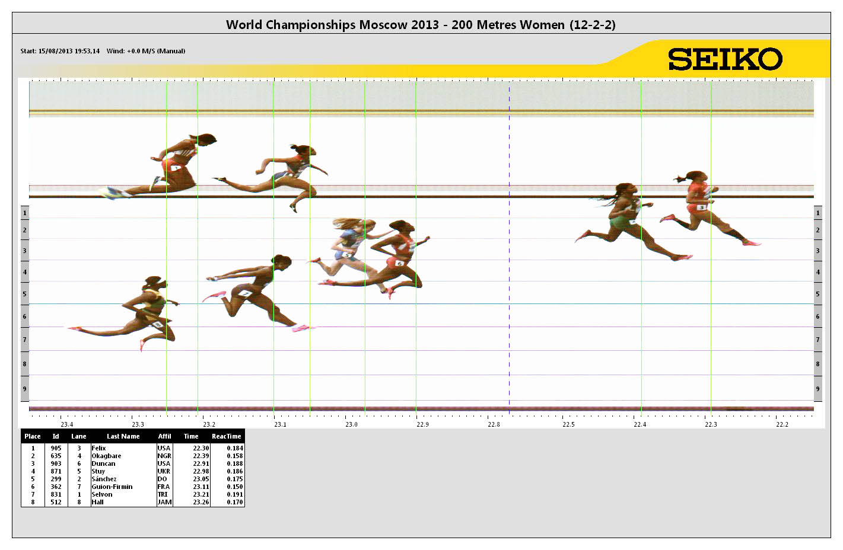
Task: Click the Guion-Firmin result entry
Action: click(x=112, y=487)
